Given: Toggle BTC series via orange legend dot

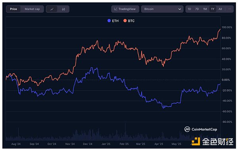Looking at the screenshot, I should click(x=125, y=21).
